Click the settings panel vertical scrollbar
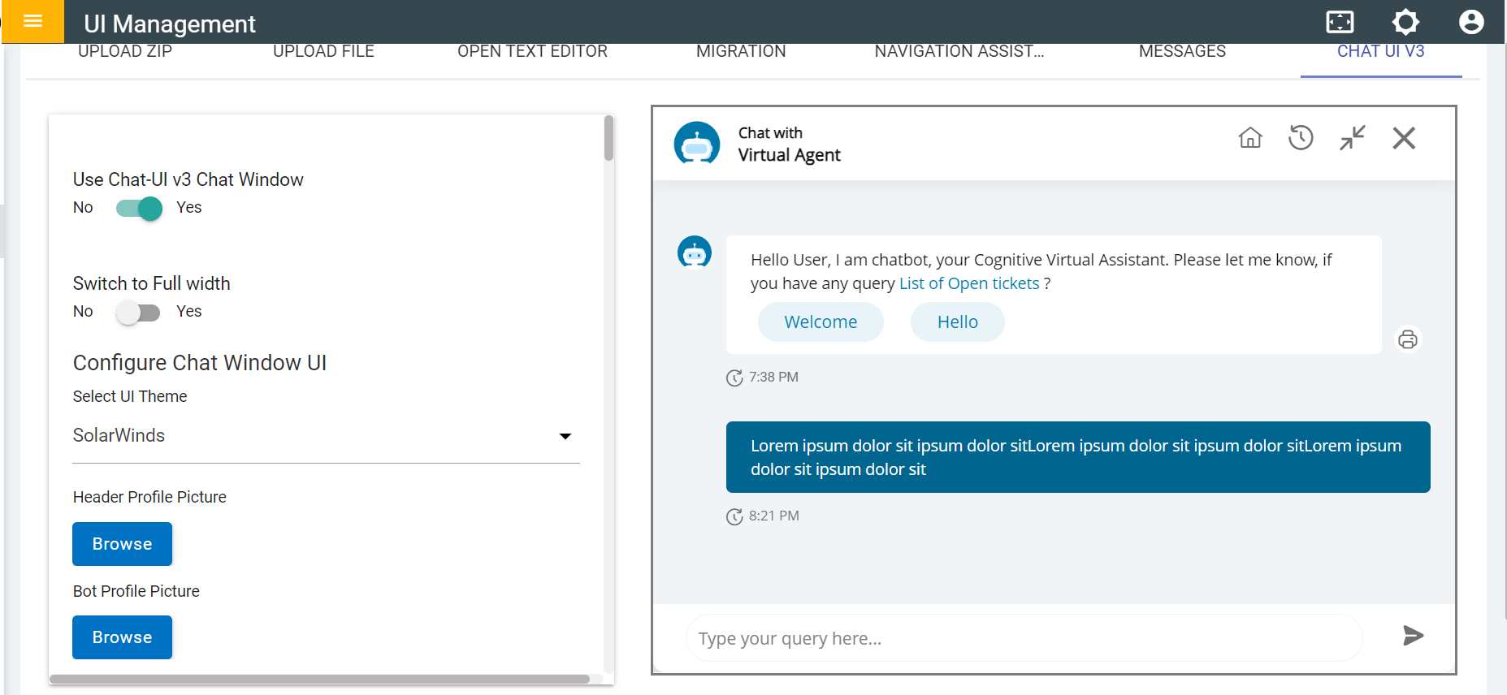This screenshot has width=1507, height=695. 608,138
